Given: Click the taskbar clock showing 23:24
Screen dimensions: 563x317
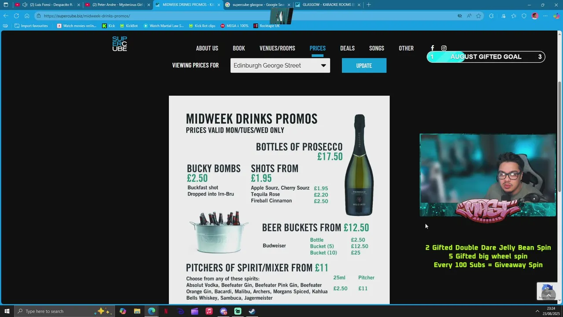Looking at the screenshot, I should coord(551,311).
